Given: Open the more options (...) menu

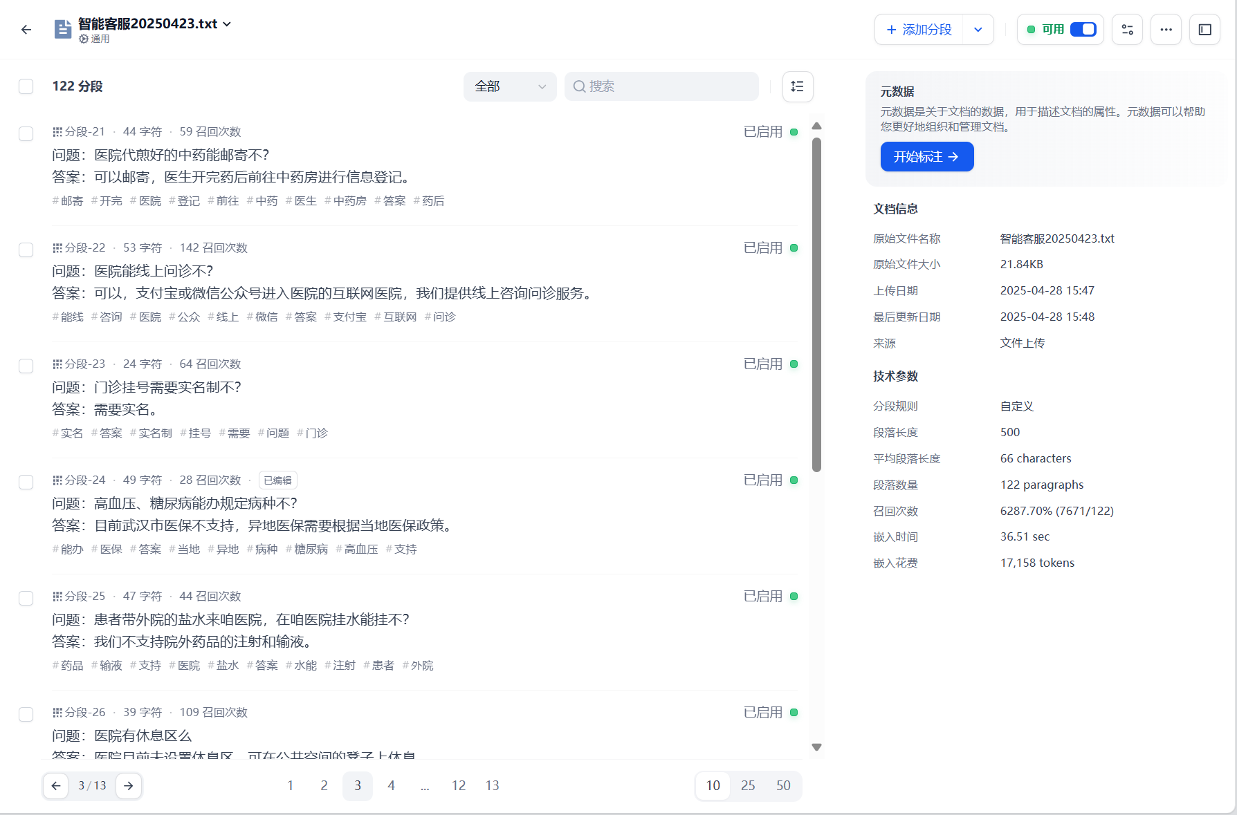Looking at the screenshot, I should (1166, 29).
